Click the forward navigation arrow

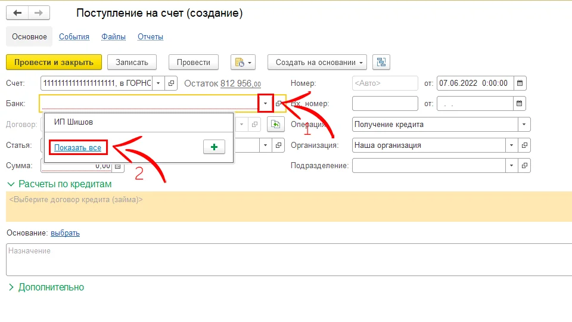(39, 13)
